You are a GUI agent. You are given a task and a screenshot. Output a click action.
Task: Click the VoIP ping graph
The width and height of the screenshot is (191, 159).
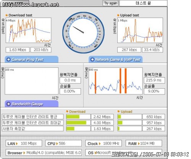115,81
